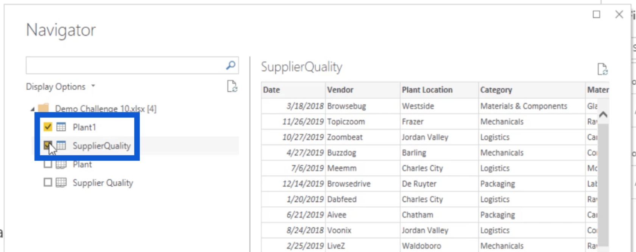The height and width of the screenshot is (252, 636).
Task: Click the Chatham plant location cell
Action: (x=439, y=215)
